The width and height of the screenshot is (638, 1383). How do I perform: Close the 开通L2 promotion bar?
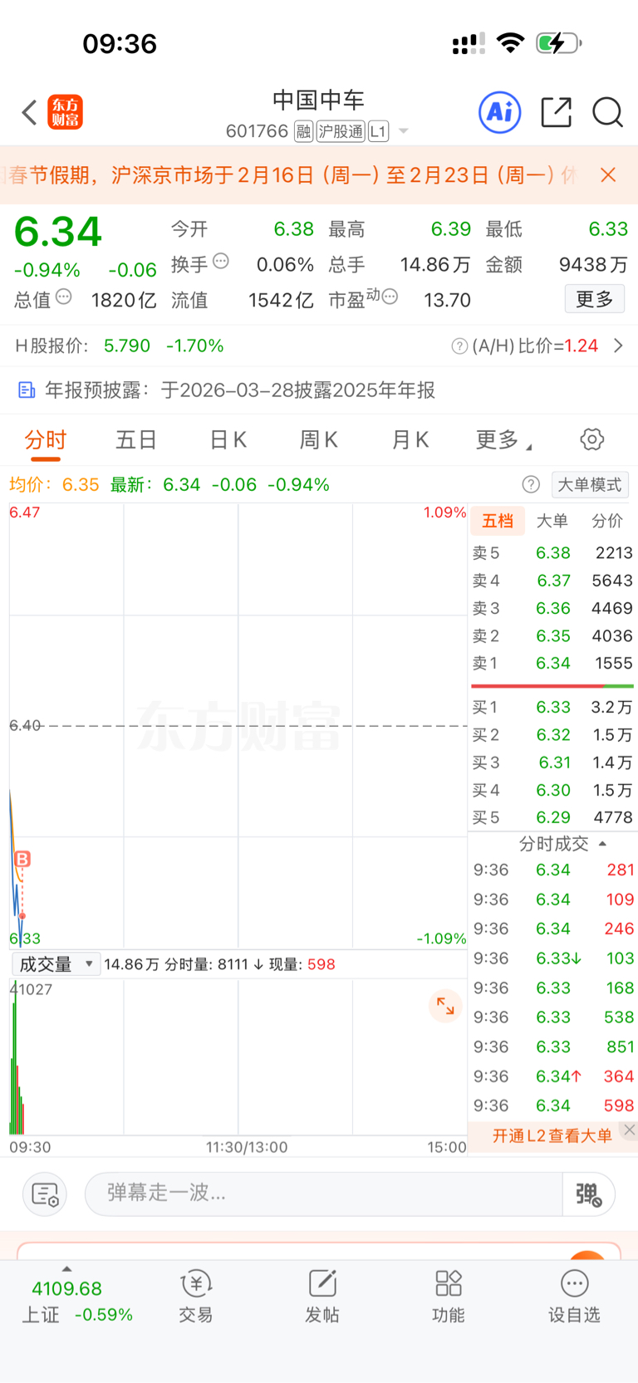(630, 1130)
